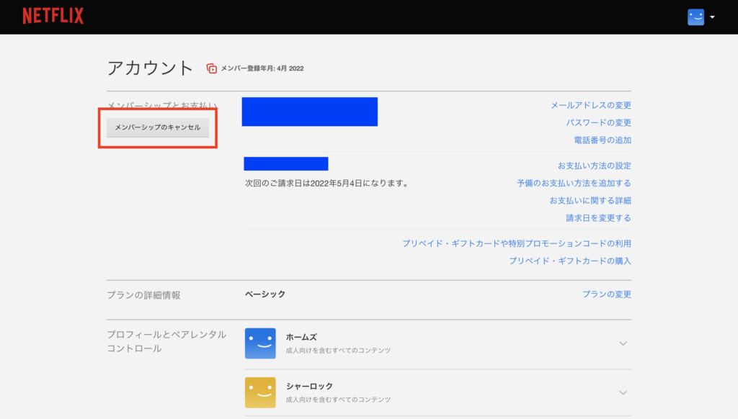
Task: Open お支払い方法の設定 link
Action: [x=595, y=166]
